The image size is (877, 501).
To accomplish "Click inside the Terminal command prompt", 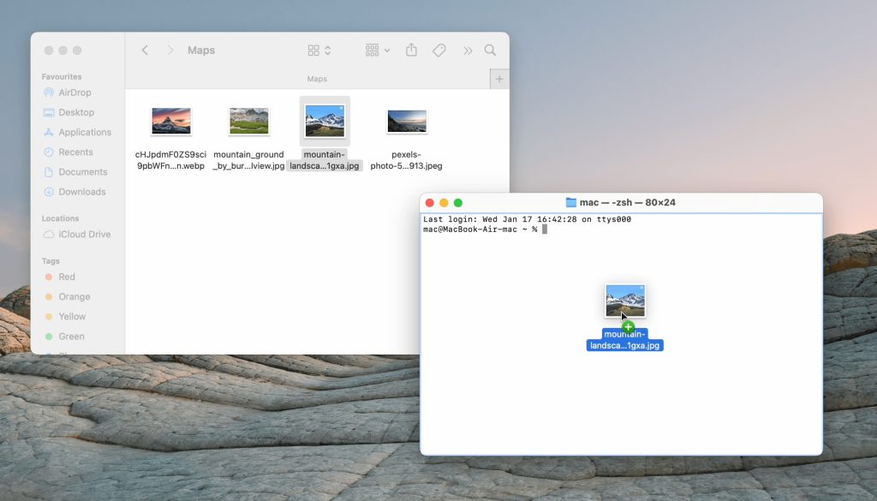I will pos(546,230).
